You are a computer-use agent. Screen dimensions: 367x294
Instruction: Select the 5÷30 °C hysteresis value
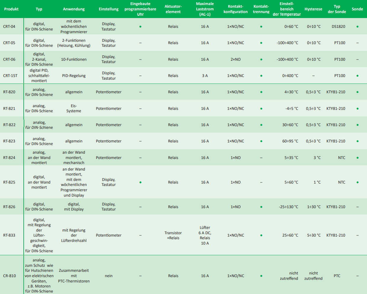314,235
